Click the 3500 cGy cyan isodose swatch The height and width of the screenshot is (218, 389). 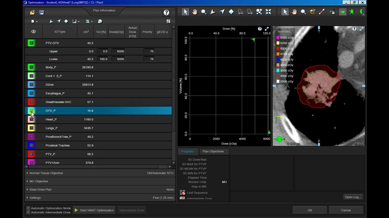(x=278, y=71)
